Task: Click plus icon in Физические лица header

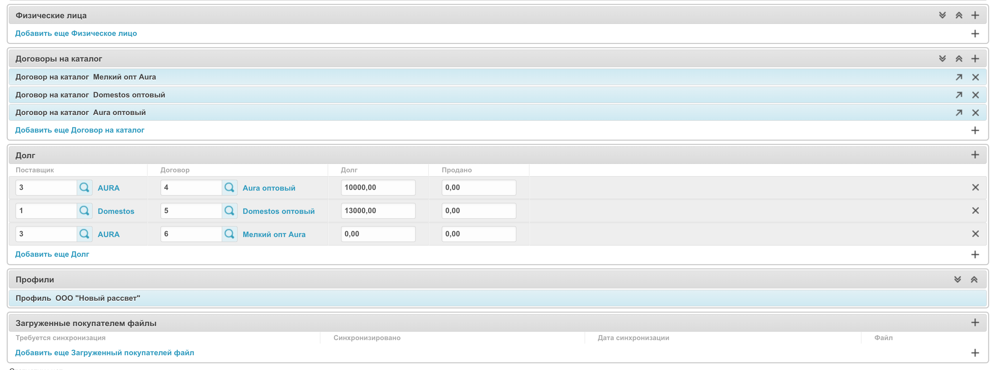Action: coord(975,15)
